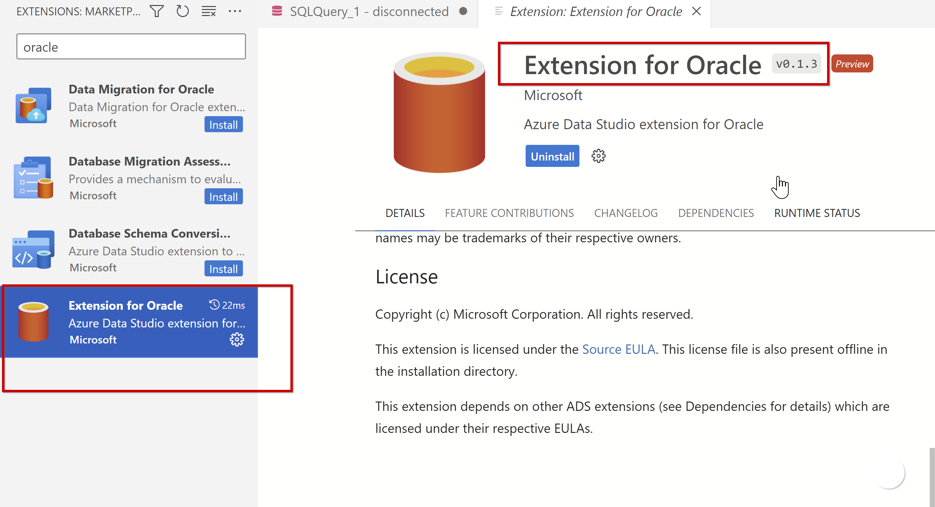This screenshot has width=935, height=507.
Task: Open the DEPENDENCIES tab
Action: 716,213
